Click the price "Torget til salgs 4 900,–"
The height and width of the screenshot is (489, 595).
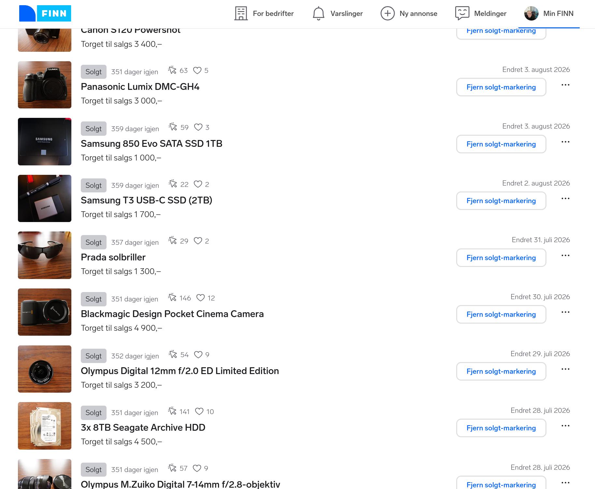(121, 328)
